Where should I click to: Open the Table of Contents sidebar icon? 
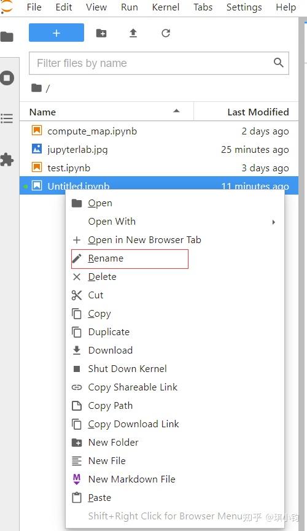coord(7,118)
